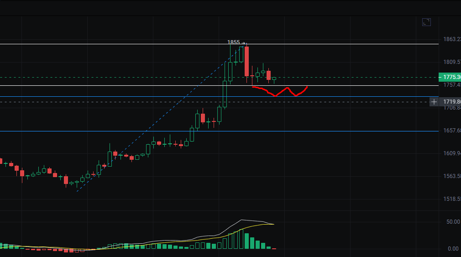Click the fullscreen expand chart icon
Viewport: 461px width, 257px height.
pos(426,22)
